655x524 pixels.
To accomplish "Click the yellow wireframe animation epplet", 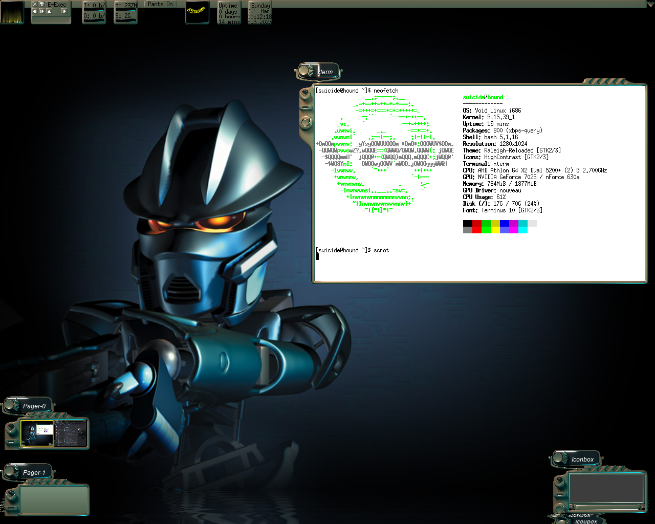I will (x=197, y=12).
